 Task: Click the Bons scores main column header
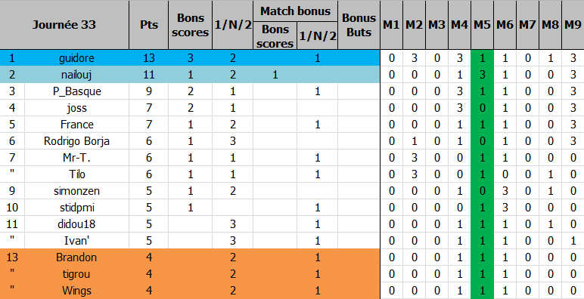pos(191,25)
